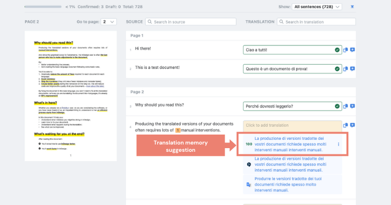Copy source for "Why should you read this?"

[x=345, y=106]
